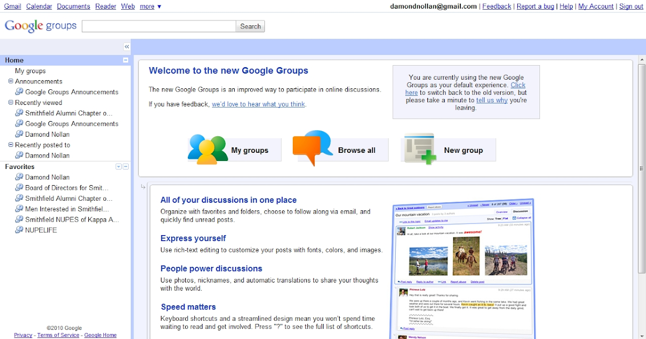Select the My groups icon
The image size is (646, 339).
pyautogui.click(x=207, y=149)
